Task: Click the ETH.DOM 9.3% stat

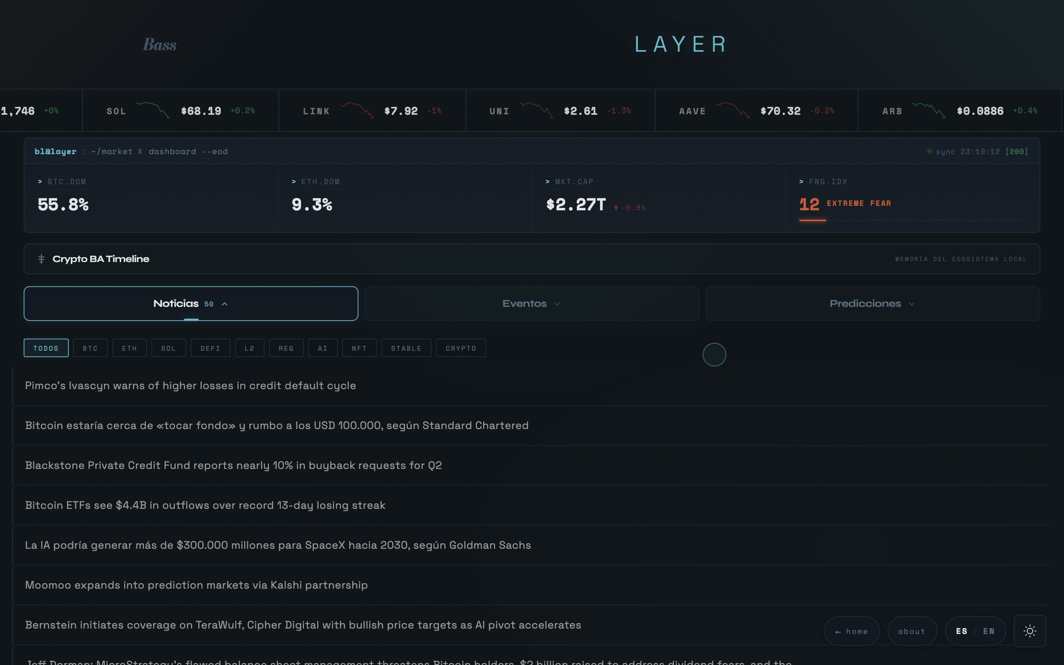Action: click(312, 204)
